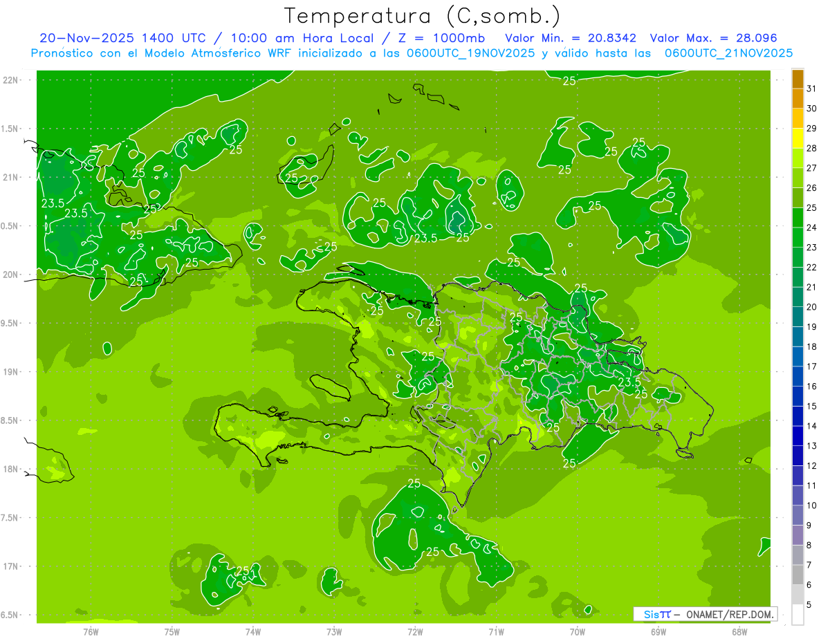Pick the purple swatch between 8 and 9
830x641 pixels.
point(797,536)
